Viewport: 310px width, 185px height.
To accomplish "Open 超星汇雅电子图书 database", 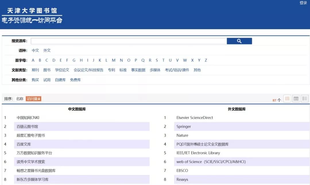I will (x=31, y=135).
